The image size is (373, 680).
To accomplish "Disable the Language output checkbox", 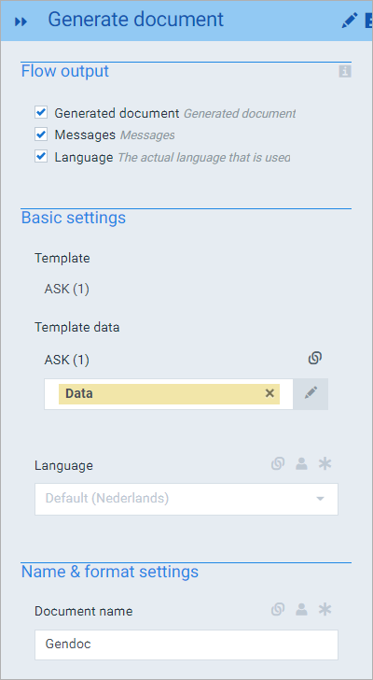I will 41,156.
